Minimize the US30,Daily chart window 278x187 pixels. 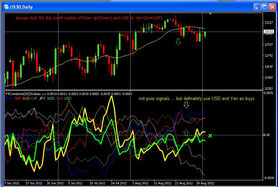coord(257,7)
